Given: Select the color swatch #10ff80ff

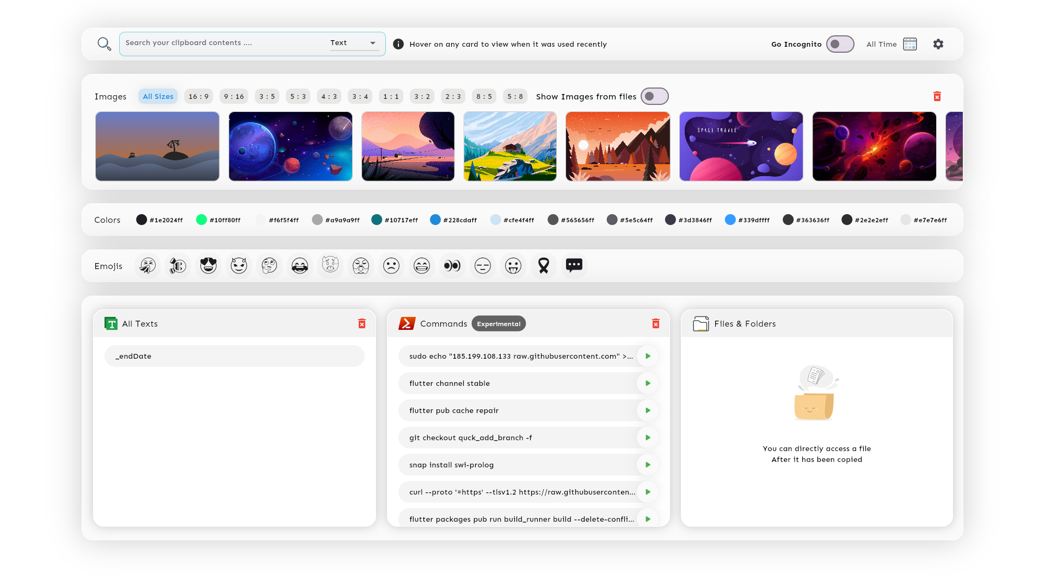Looking at the screenshot, I should (x=201, y=220).
